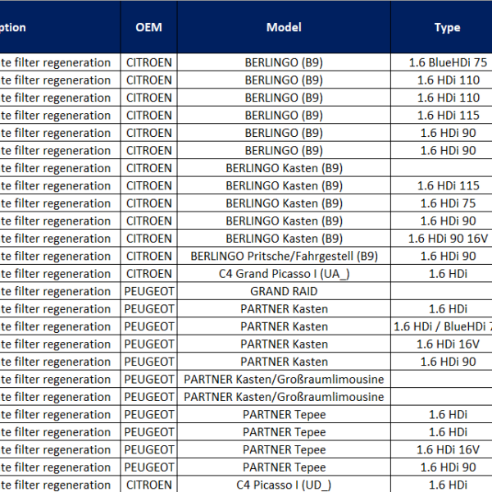This screenshot has height=492, width=492.
Task: Click the Type column header
Action: click(x=441, y=27)
